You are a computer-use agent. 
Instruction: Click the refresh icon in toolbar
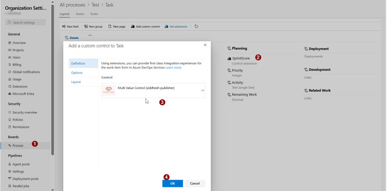point(196,26)
